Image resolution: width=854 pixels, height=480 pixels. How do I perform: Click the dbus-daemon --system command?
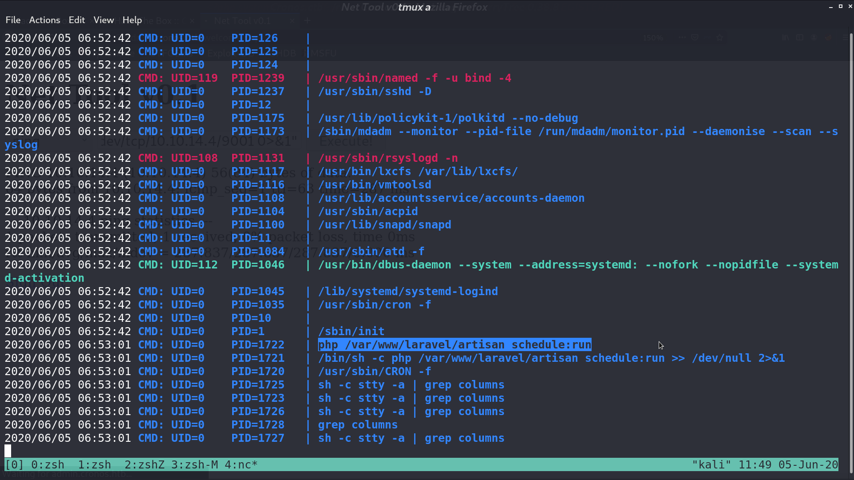[x=578, y=265]
